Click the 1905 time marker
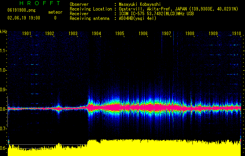245x156 pixels. [x=120, y=33]
